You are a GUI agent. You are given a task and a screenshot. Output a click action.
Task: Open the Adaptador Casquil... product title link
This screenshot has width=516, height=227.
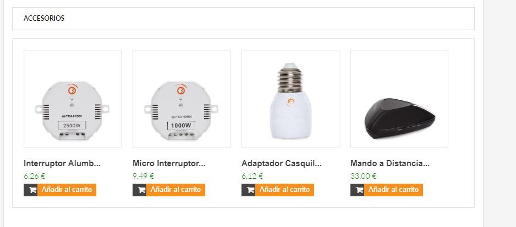tap(281, 163)
